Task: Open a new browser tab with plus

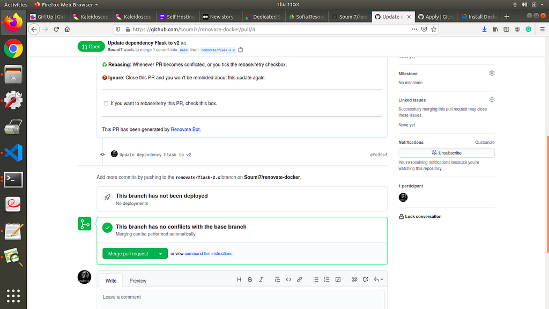Action: point(507,17)
